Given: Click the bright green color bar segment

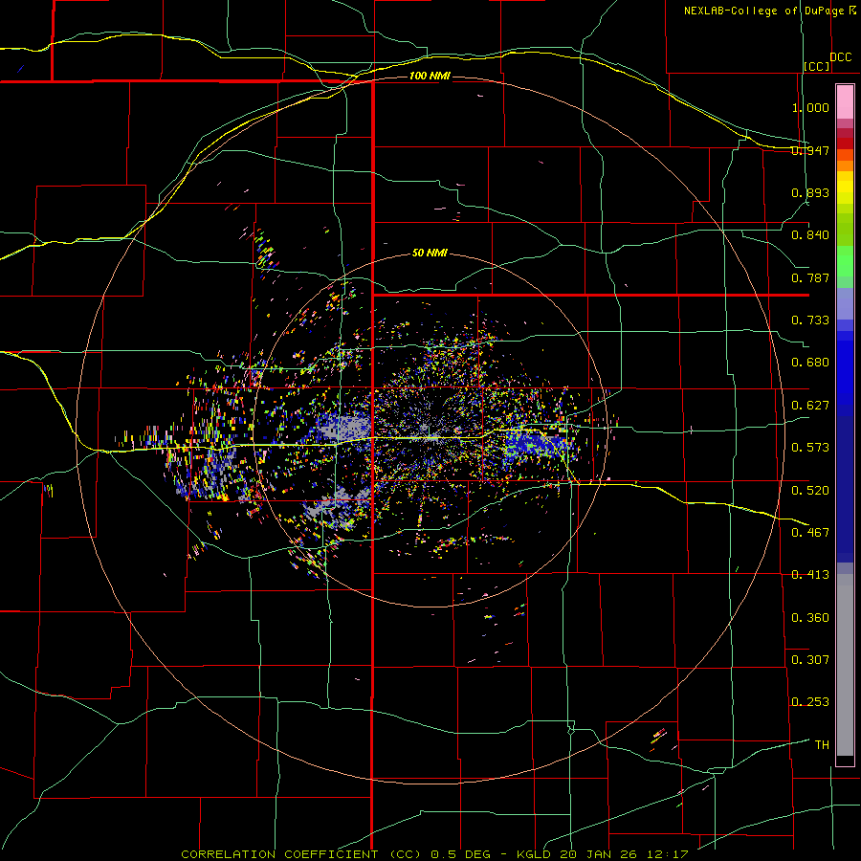Looking at the screenshot, I should (845, 261).
